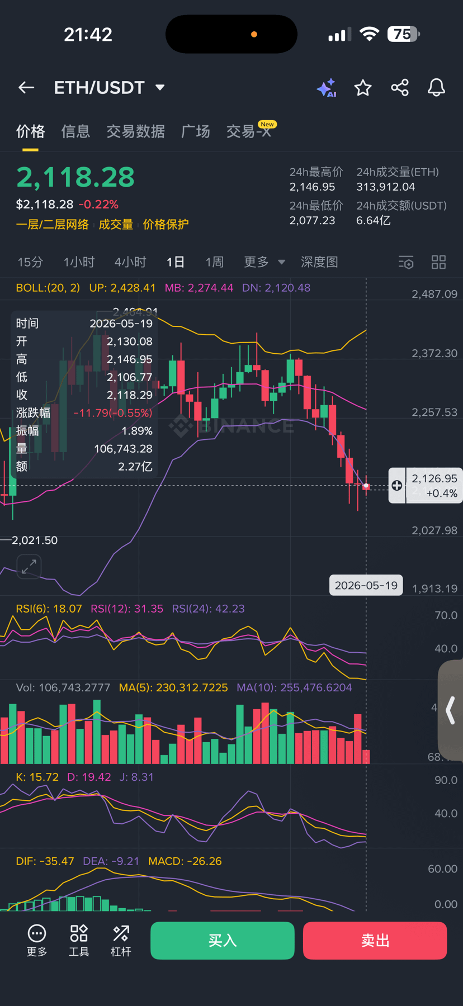Open the 深度图 depth chart
This screenshot has height=1006, width=463.
(x=319, y=262)
